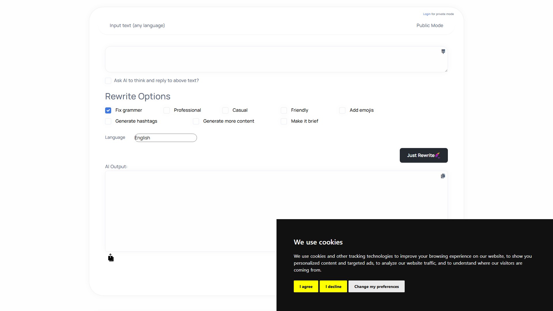Enable Ask AI to think and reply

pyautogui.click(x=108, y=81)
